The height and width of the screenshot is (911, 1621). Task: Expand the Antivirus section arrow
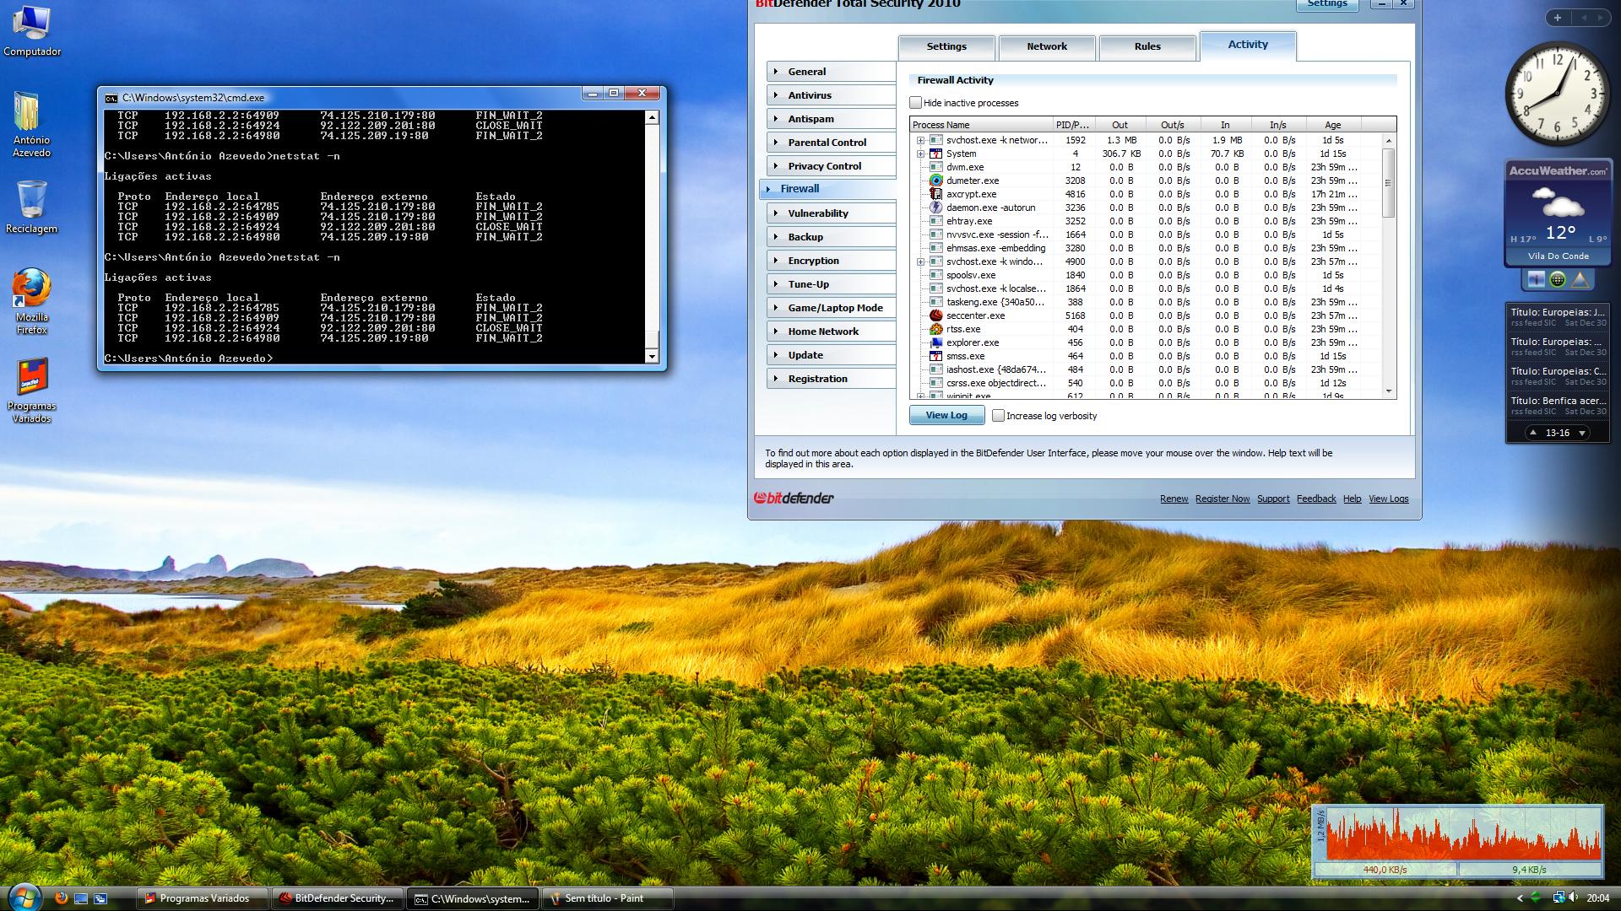click(x=776, y=95)
